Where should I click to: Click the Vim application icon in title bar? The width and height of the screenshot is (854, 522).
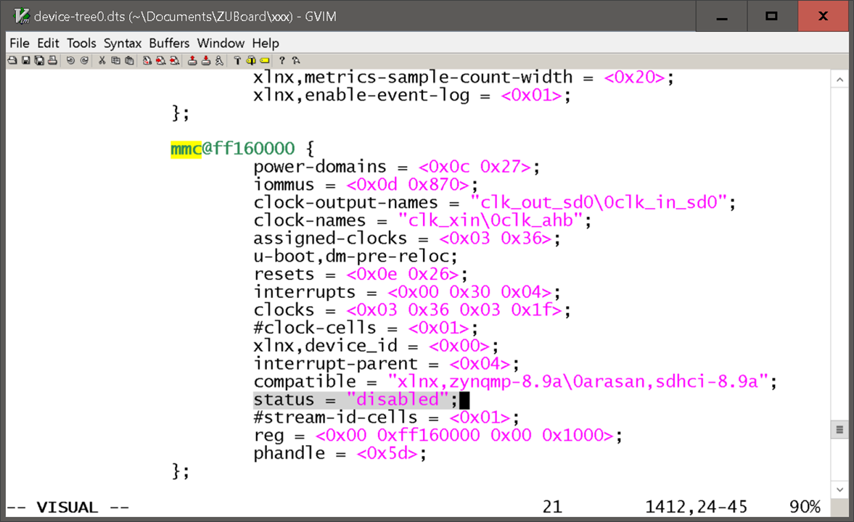[22, 17]
